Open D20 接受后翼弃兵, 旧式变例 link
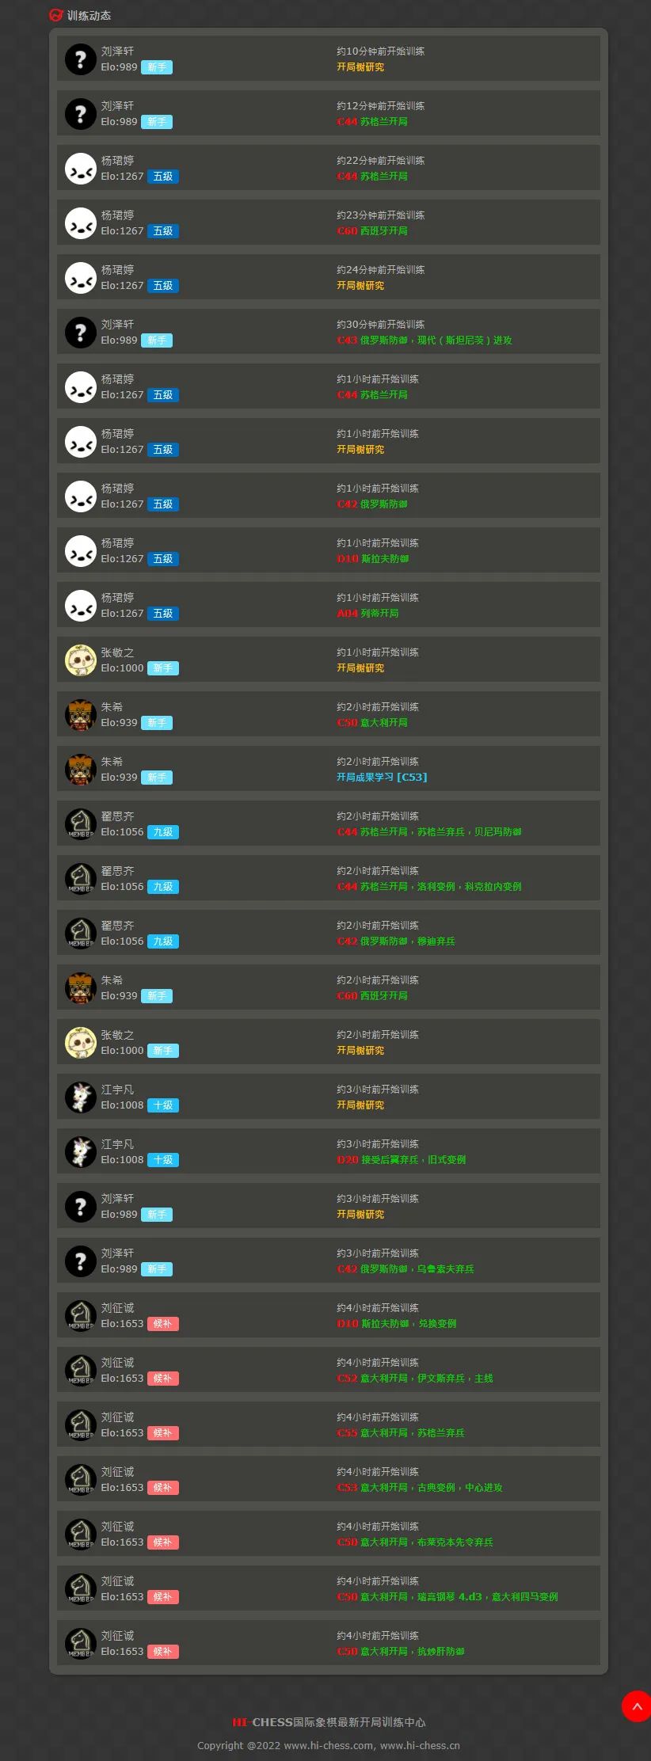Viewport: 651px width, 1761px height. [x=402, y=1160]
